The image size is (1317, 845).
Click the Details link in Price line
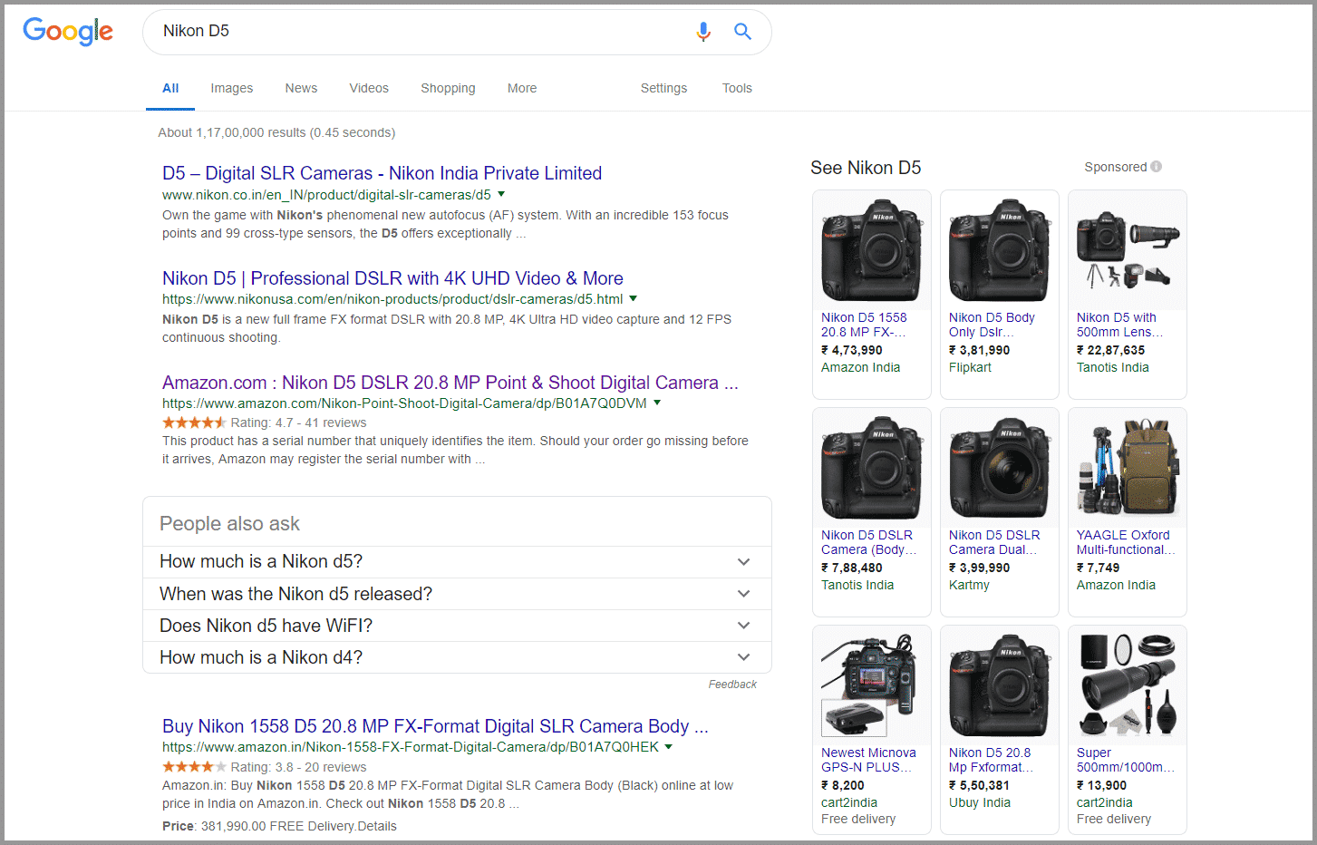point(377,826)
